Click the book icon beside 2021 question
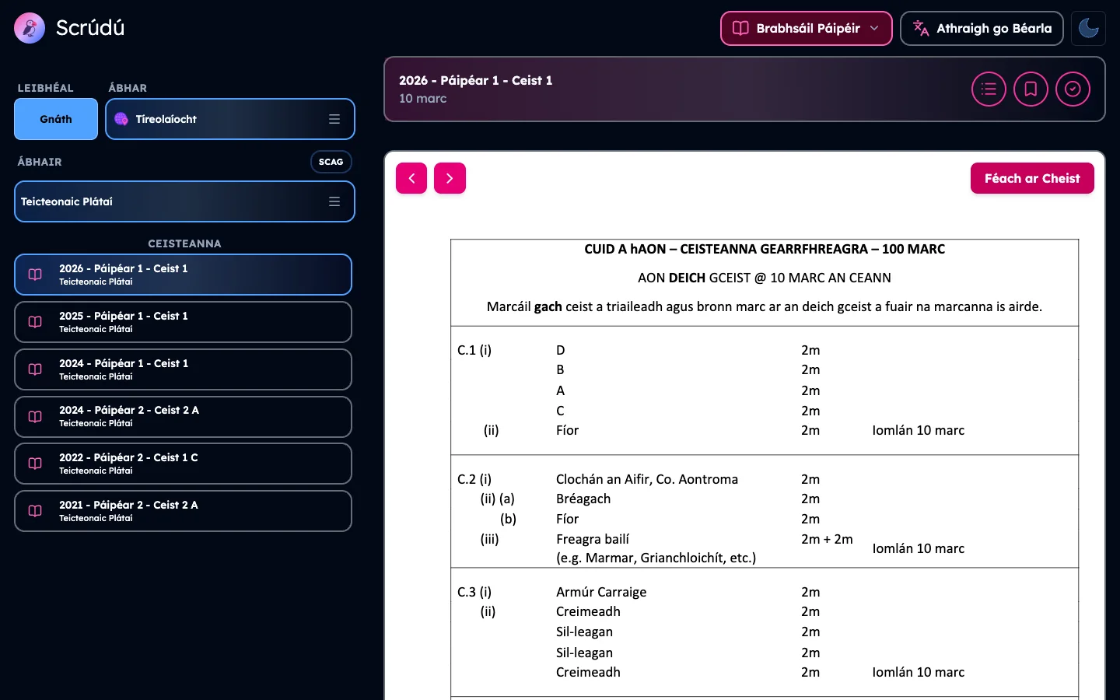This screenshot has height=700, width=1120. coord(35,511)
